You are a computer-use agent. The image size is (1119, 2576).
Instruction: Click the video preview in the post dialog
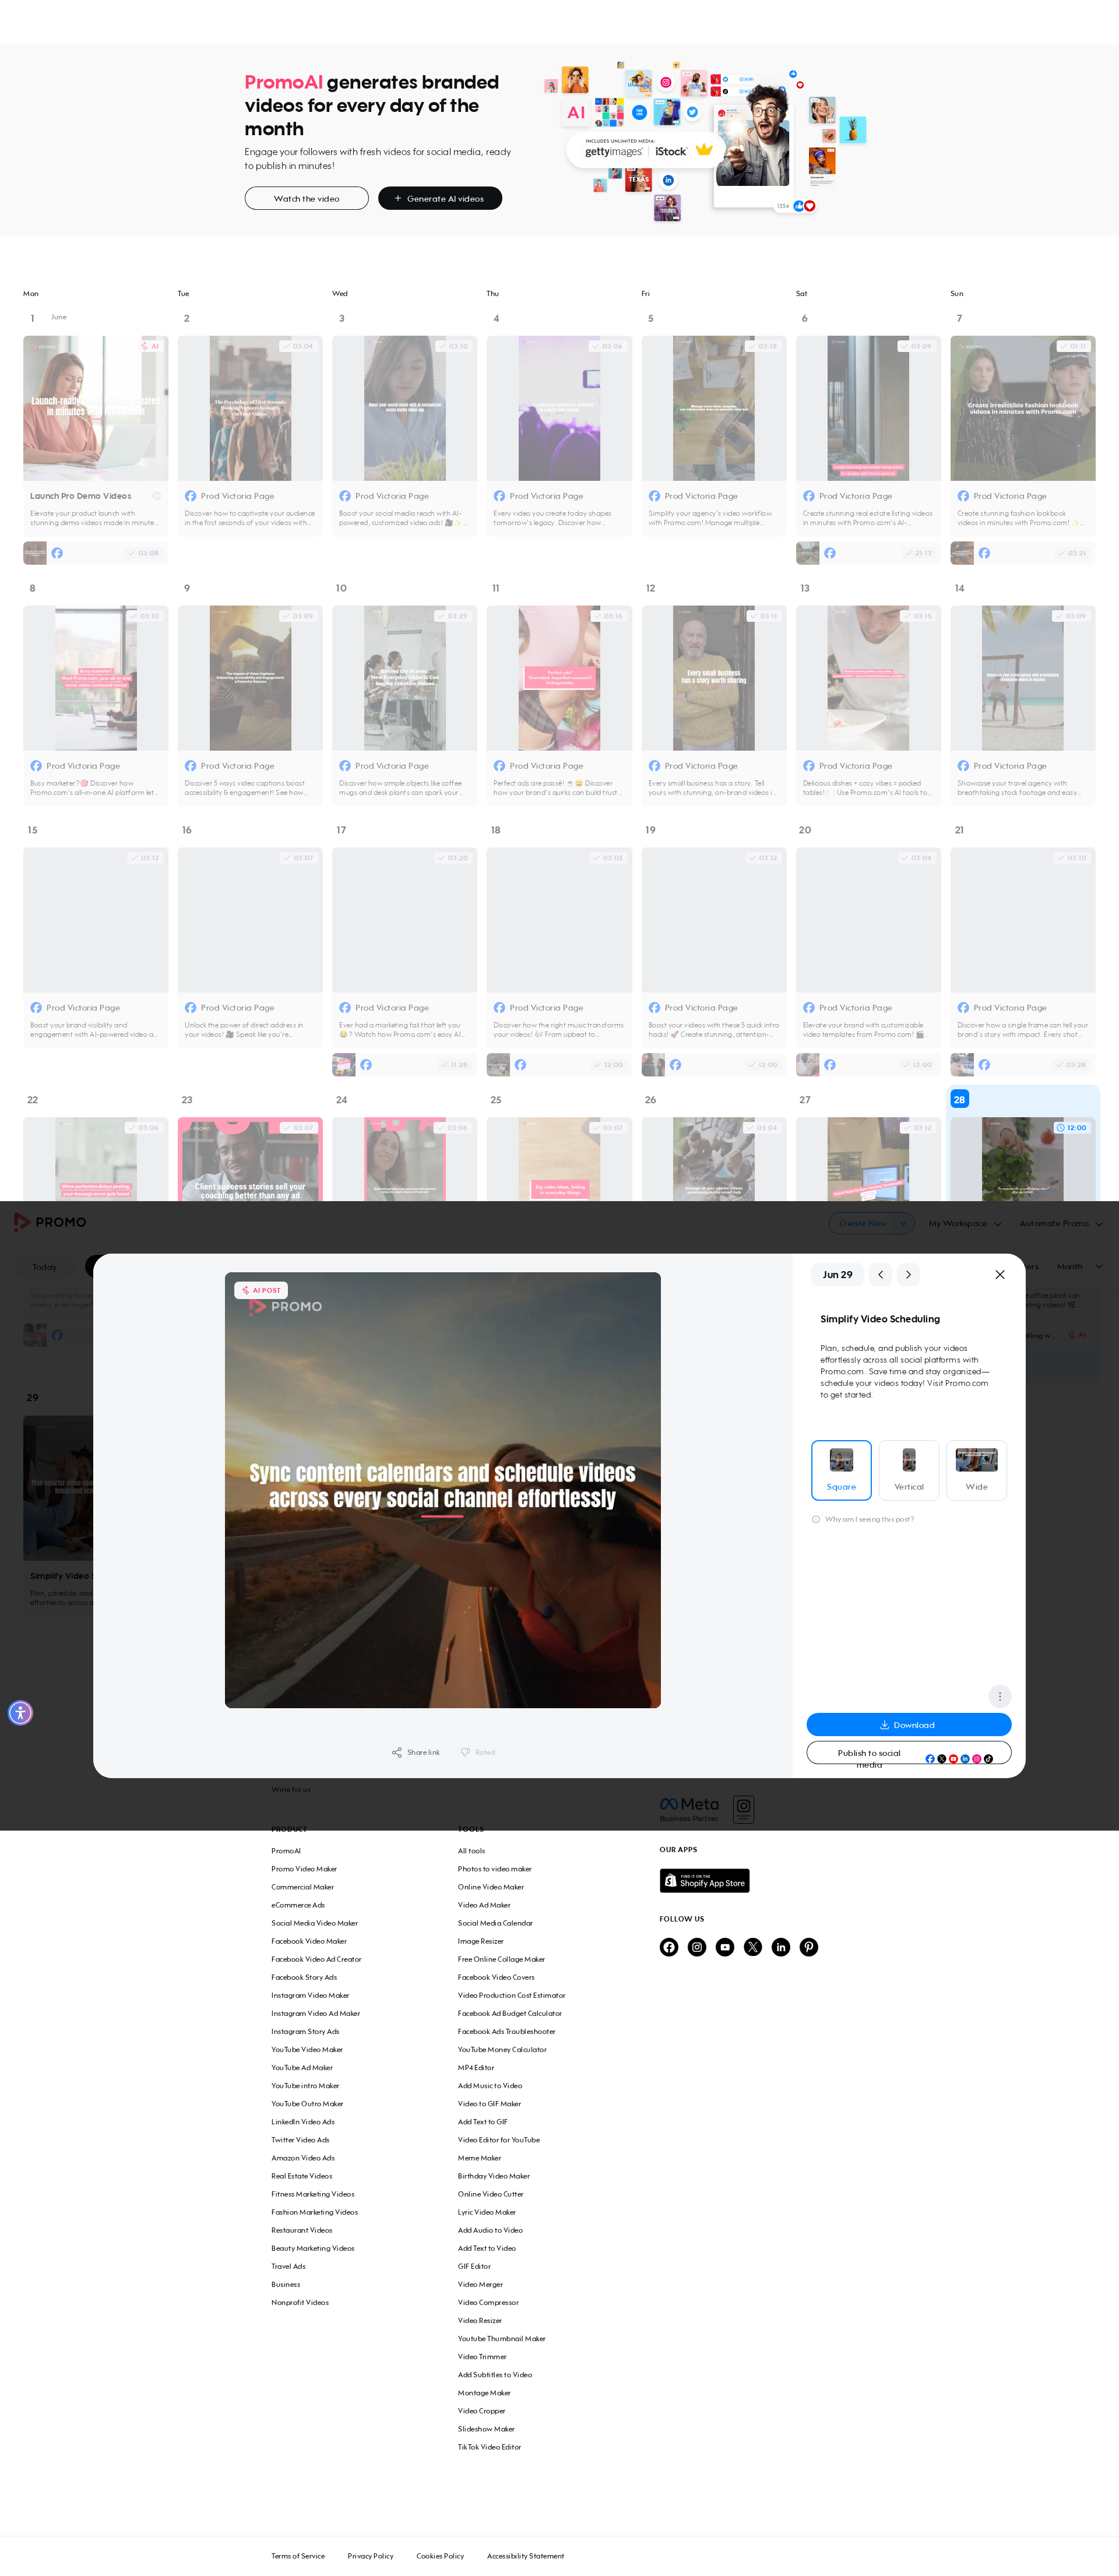442,1490
